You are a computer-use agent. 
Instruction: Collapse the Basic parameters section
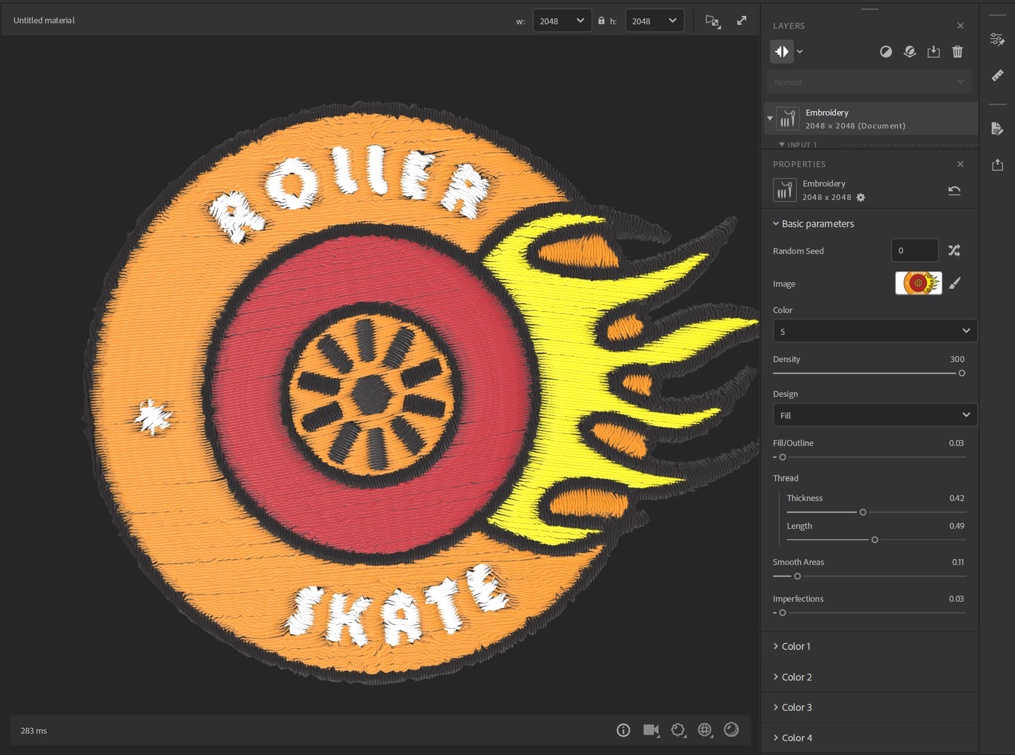click(776, 224)
